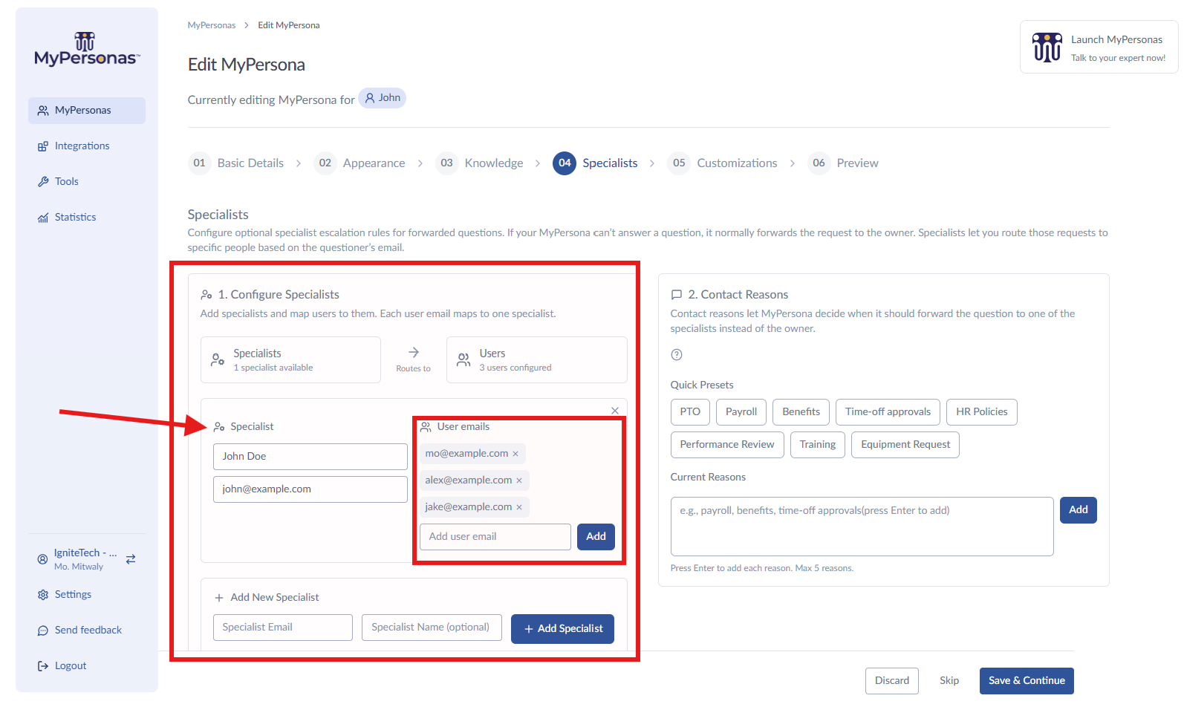Click Add button next to user email
This screenshot has height=707, width=1184.
coord(596,537)
